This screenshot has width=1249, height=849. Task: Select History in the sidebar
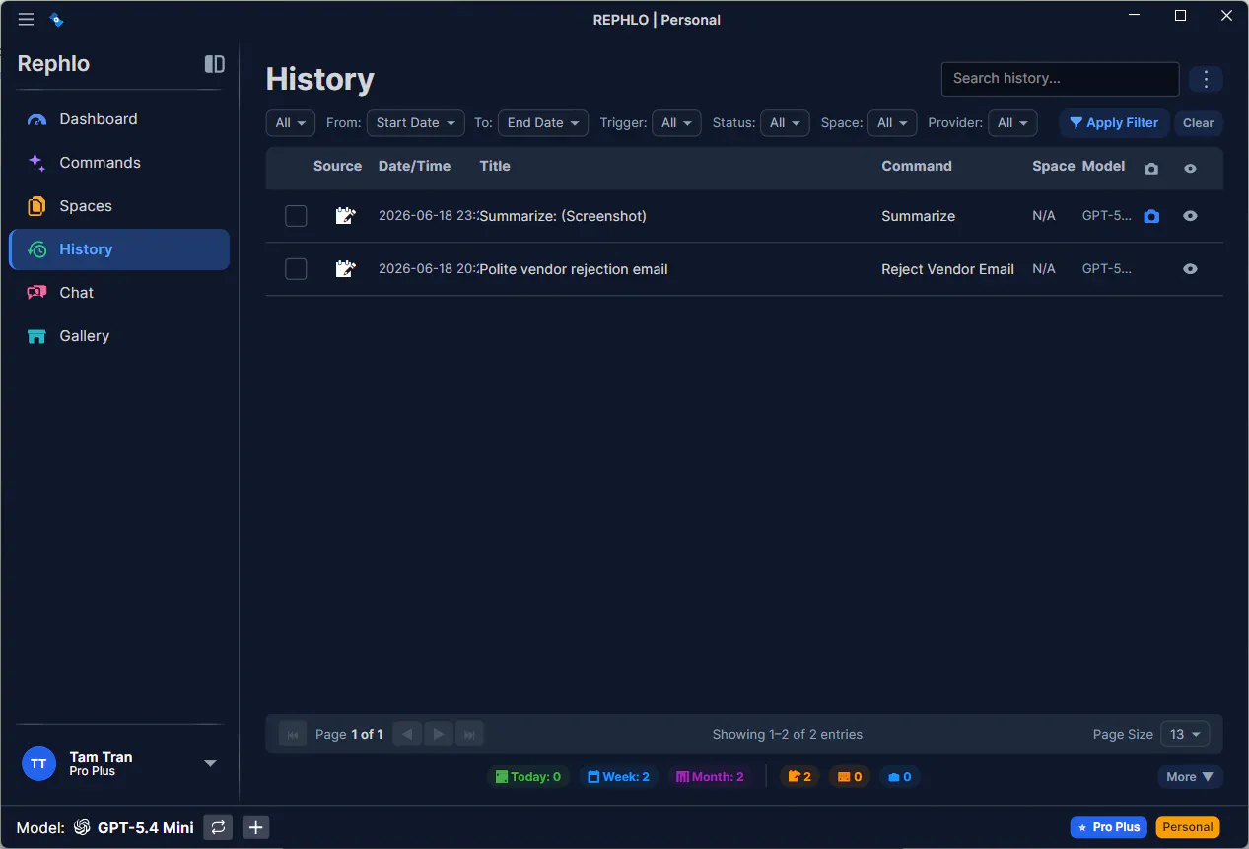pyautogui.click(x=119, y=249)
